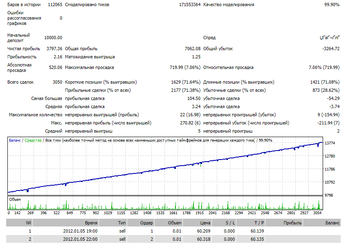Select total trades value 3050

[57, 82]
